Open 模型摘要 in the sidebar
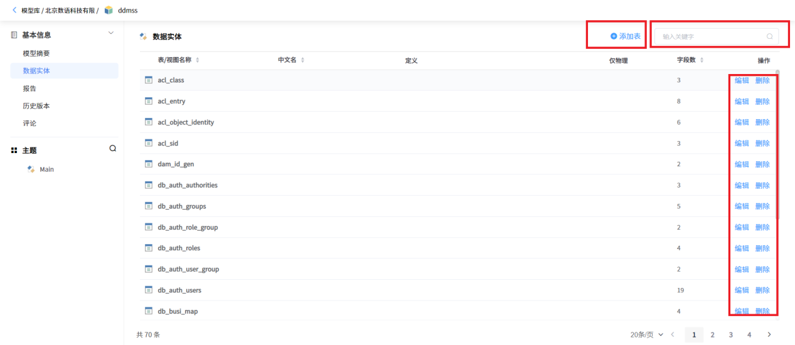The height and width of the screenshot is (345, 795). click(x=36, y=53)
